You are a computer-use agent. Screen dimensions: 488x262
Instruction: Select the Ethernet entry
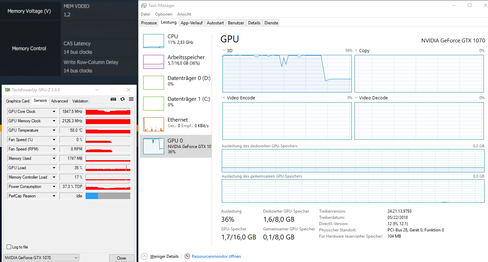point(176,124)
